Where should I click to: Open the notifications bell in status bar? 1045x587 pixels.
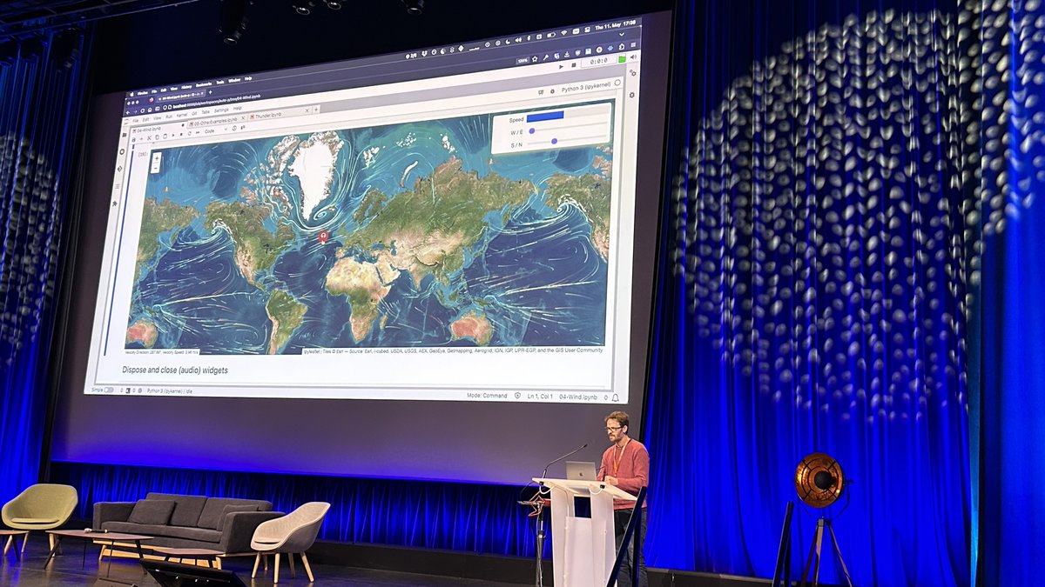pyautogui.click(x=615, y=397)
